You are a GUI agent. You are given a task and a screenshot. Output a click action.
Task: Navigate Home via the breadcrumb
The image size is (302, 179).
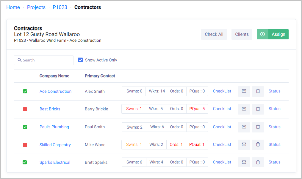point(13,7)
